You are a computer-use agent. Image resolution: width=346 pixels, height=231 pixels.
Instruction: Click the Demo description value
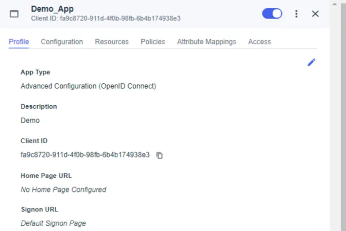click(x=30, y=121)
